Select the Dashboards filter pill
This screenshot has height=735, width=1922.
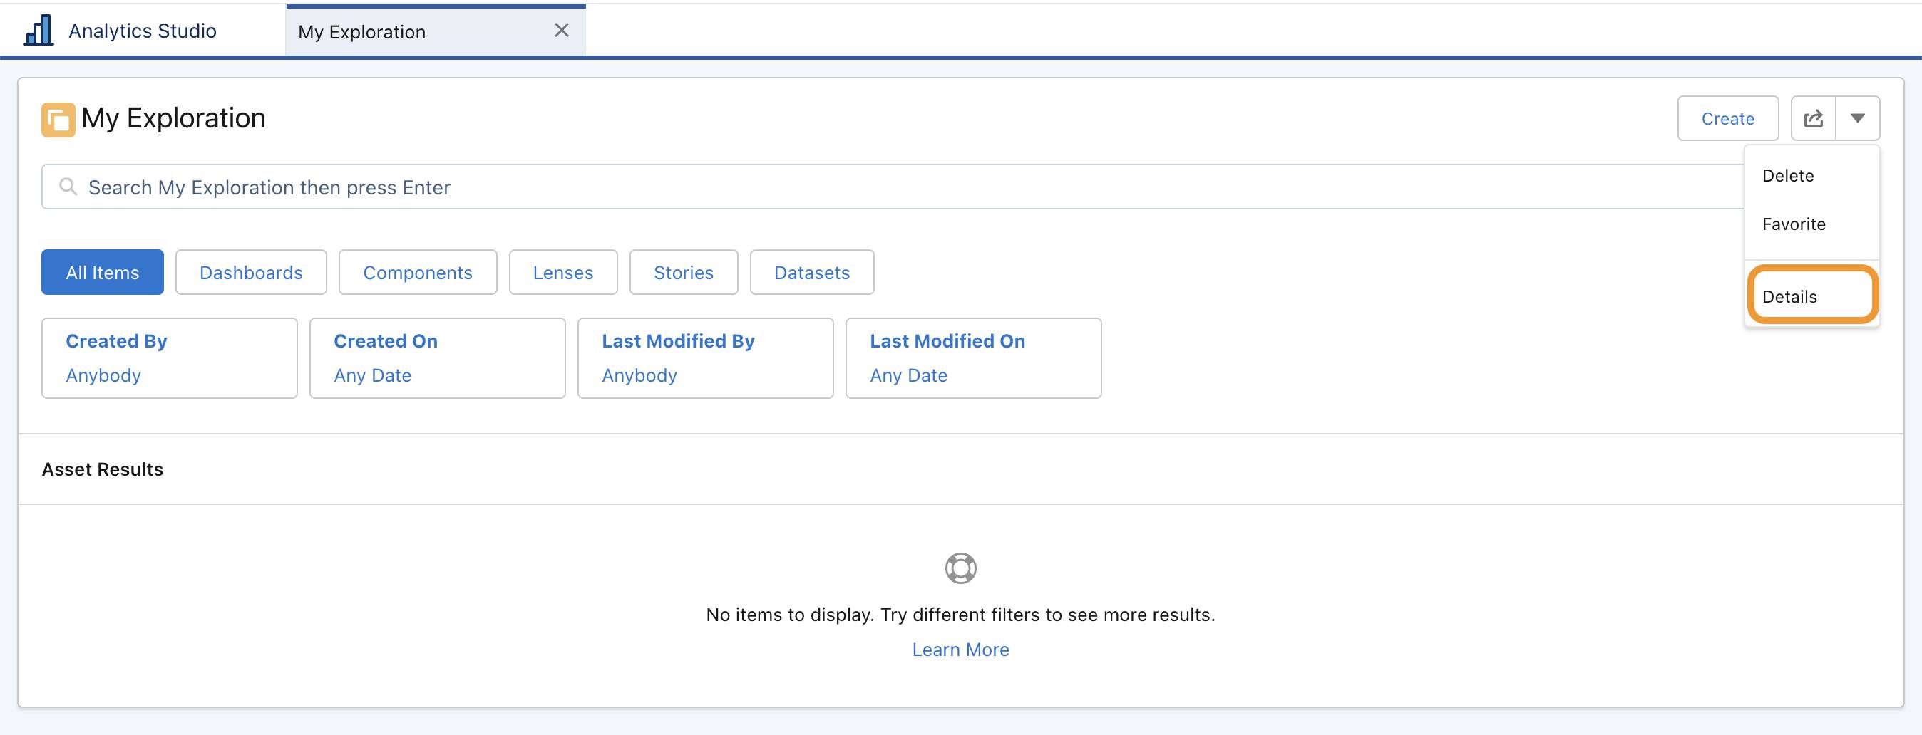click(251, 272)
